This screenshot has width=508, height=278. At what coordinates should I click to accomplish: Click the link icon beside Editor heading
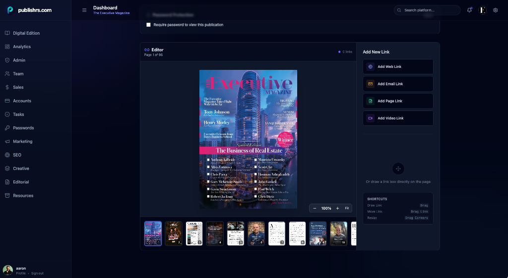[147, 50]
